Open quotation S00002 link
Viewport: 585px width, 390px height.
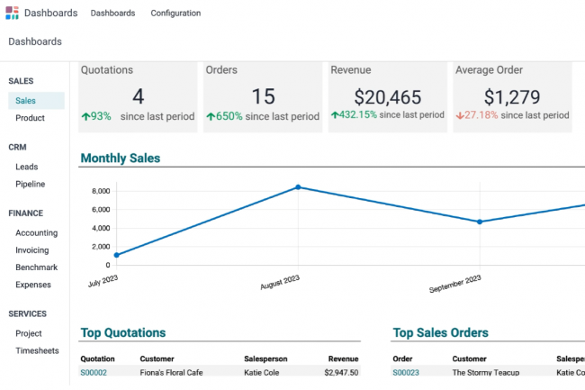(94, 372)
